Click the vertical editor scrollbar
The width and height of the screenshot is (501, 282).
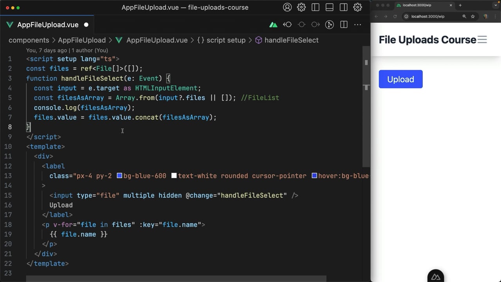pyautogui.click(x=366, y=106)
